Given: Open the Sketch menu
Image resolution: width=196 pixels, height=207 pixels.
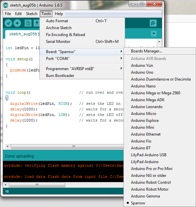Looking at the screenshot, I should click(x=32, y=14).
